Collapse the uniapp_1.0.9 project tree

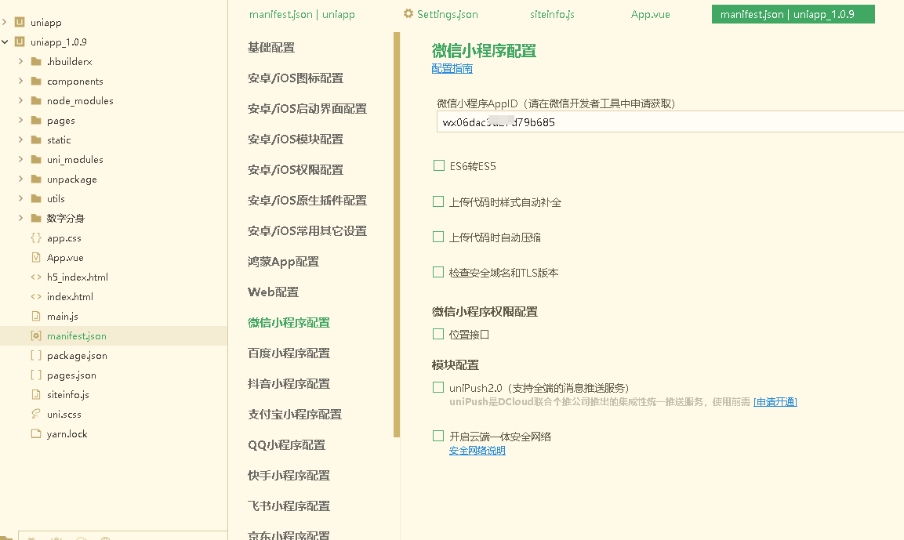[5, 42]
